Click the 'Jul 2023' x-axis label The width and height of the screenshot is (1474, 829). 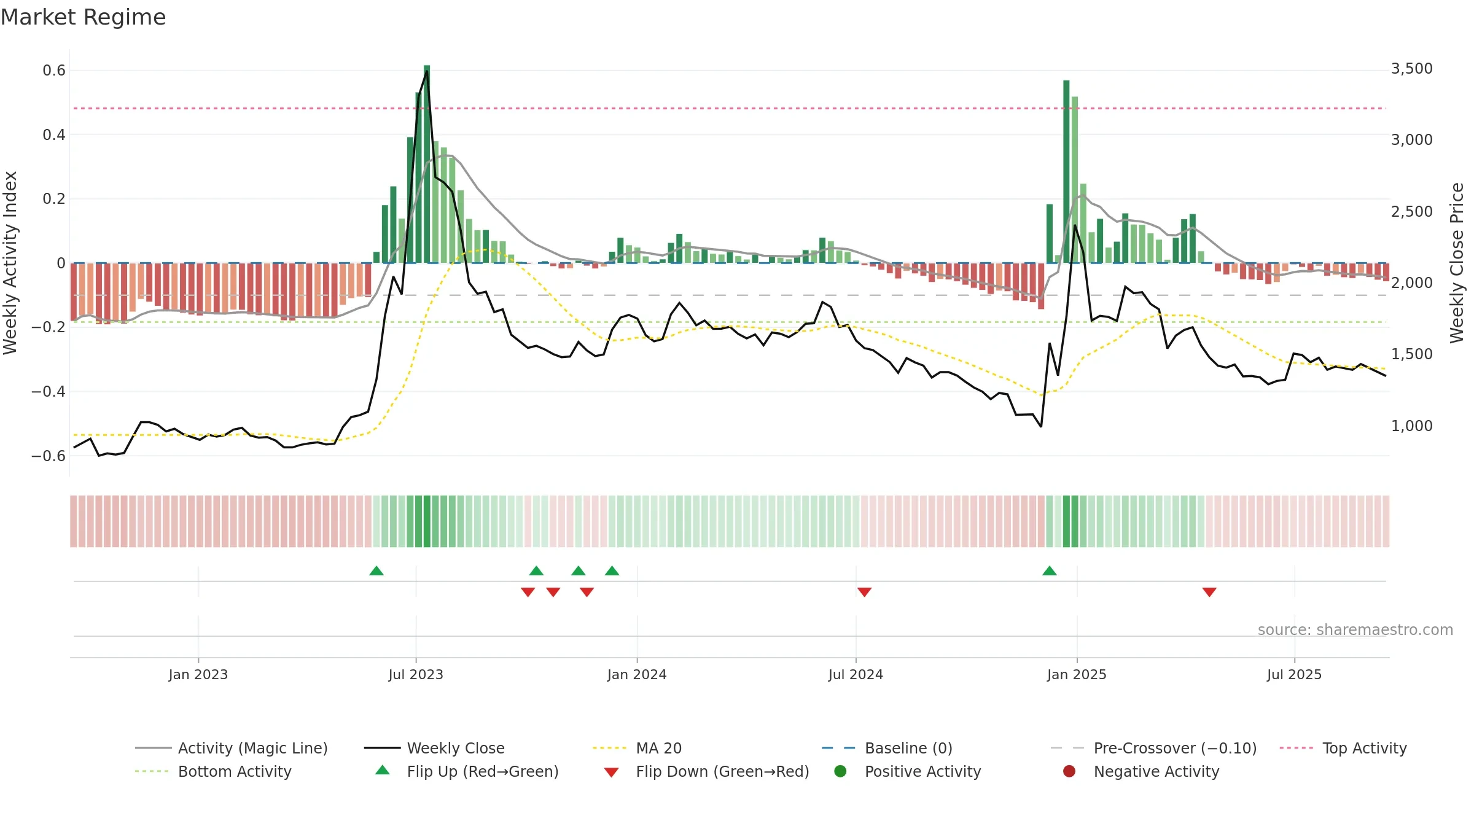(x=416, y=674)
